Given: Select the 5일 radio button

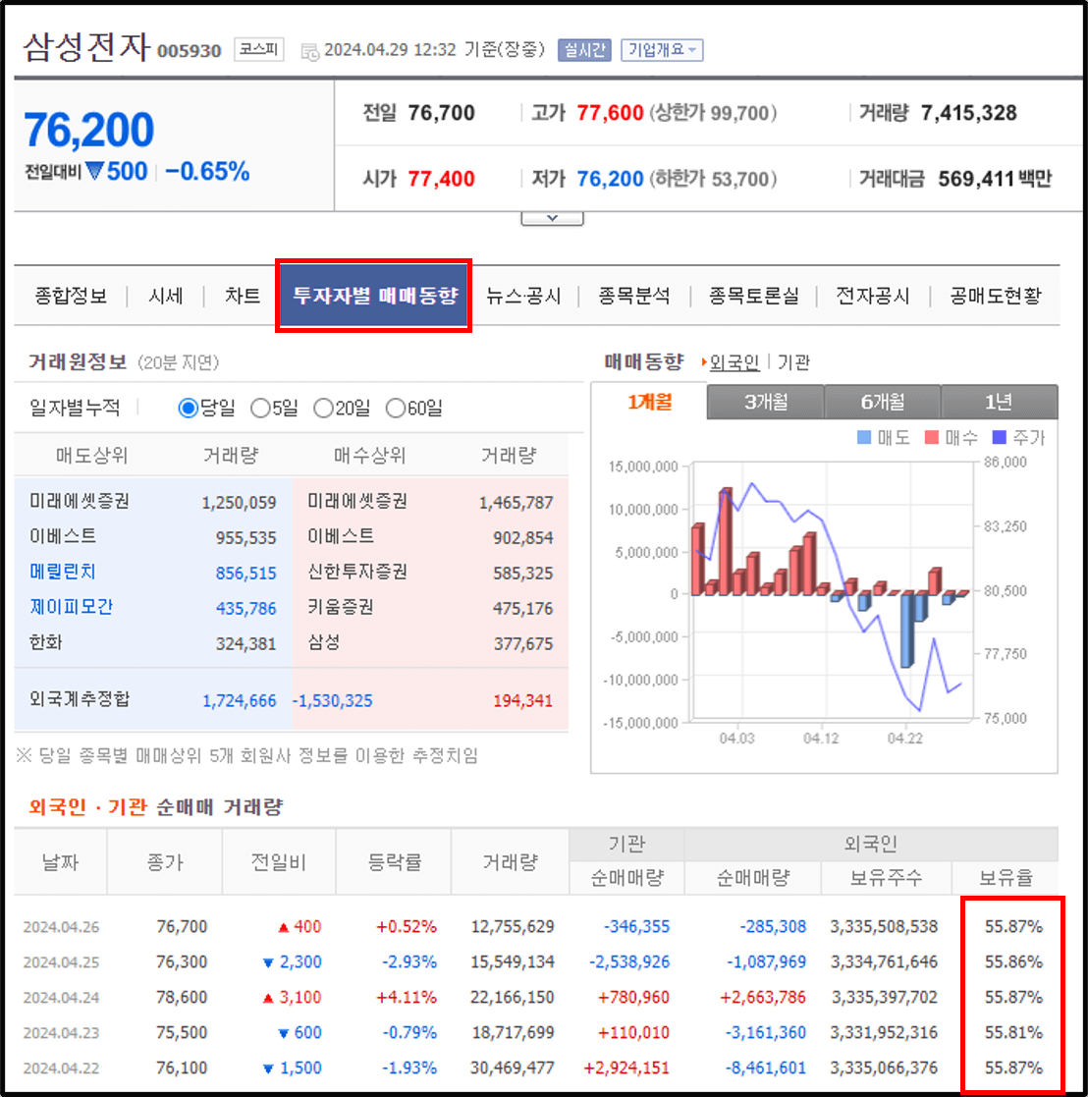Looking at the screenshot, I should click(x=258, y=408).
